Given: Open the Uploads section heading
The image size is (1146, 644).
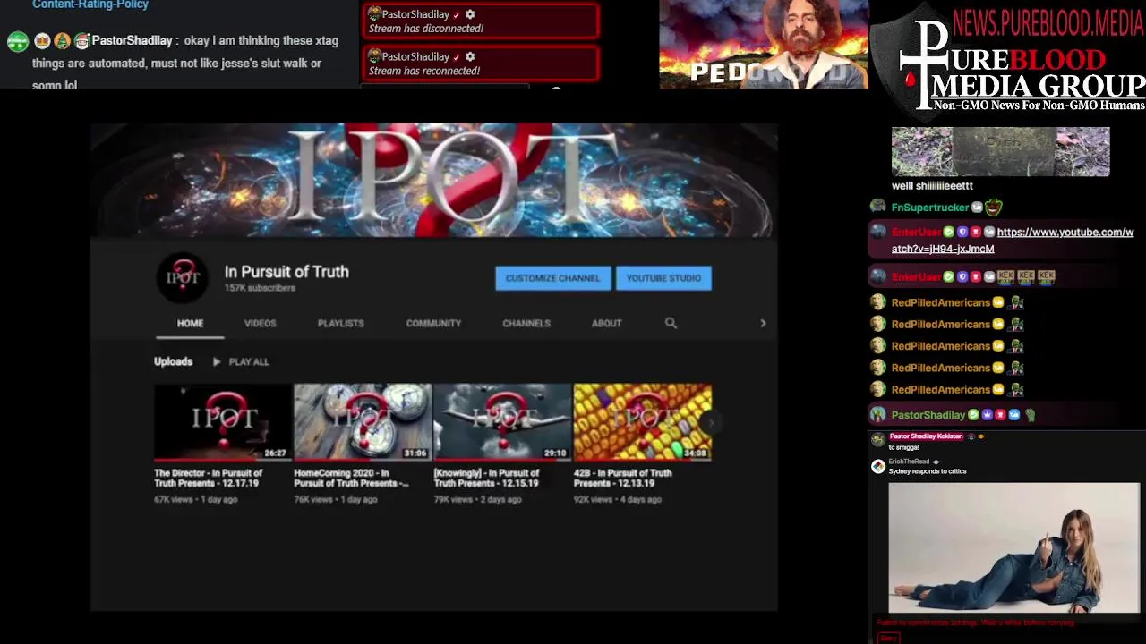Looking at the screenshot, I should click(173, 361).
